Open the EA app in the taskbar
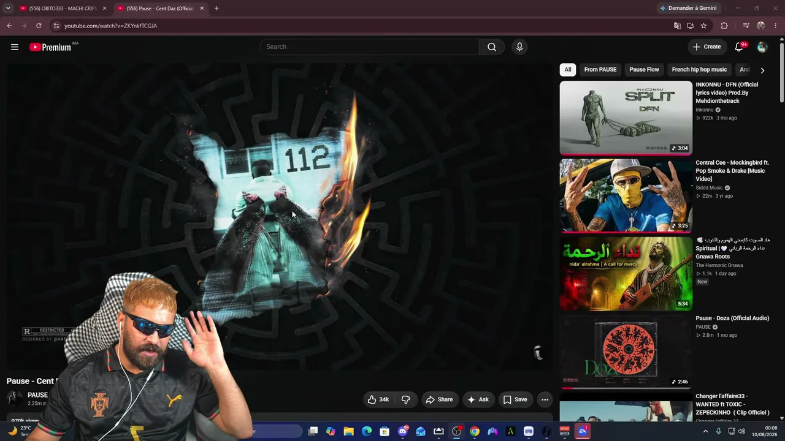The height and width of the screenshot is (441, 785). tap(583, 431)
